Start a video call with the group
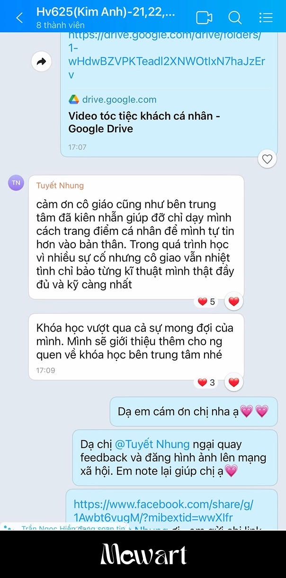The width and height of the screenshot is (286, 578). point(204,18)
